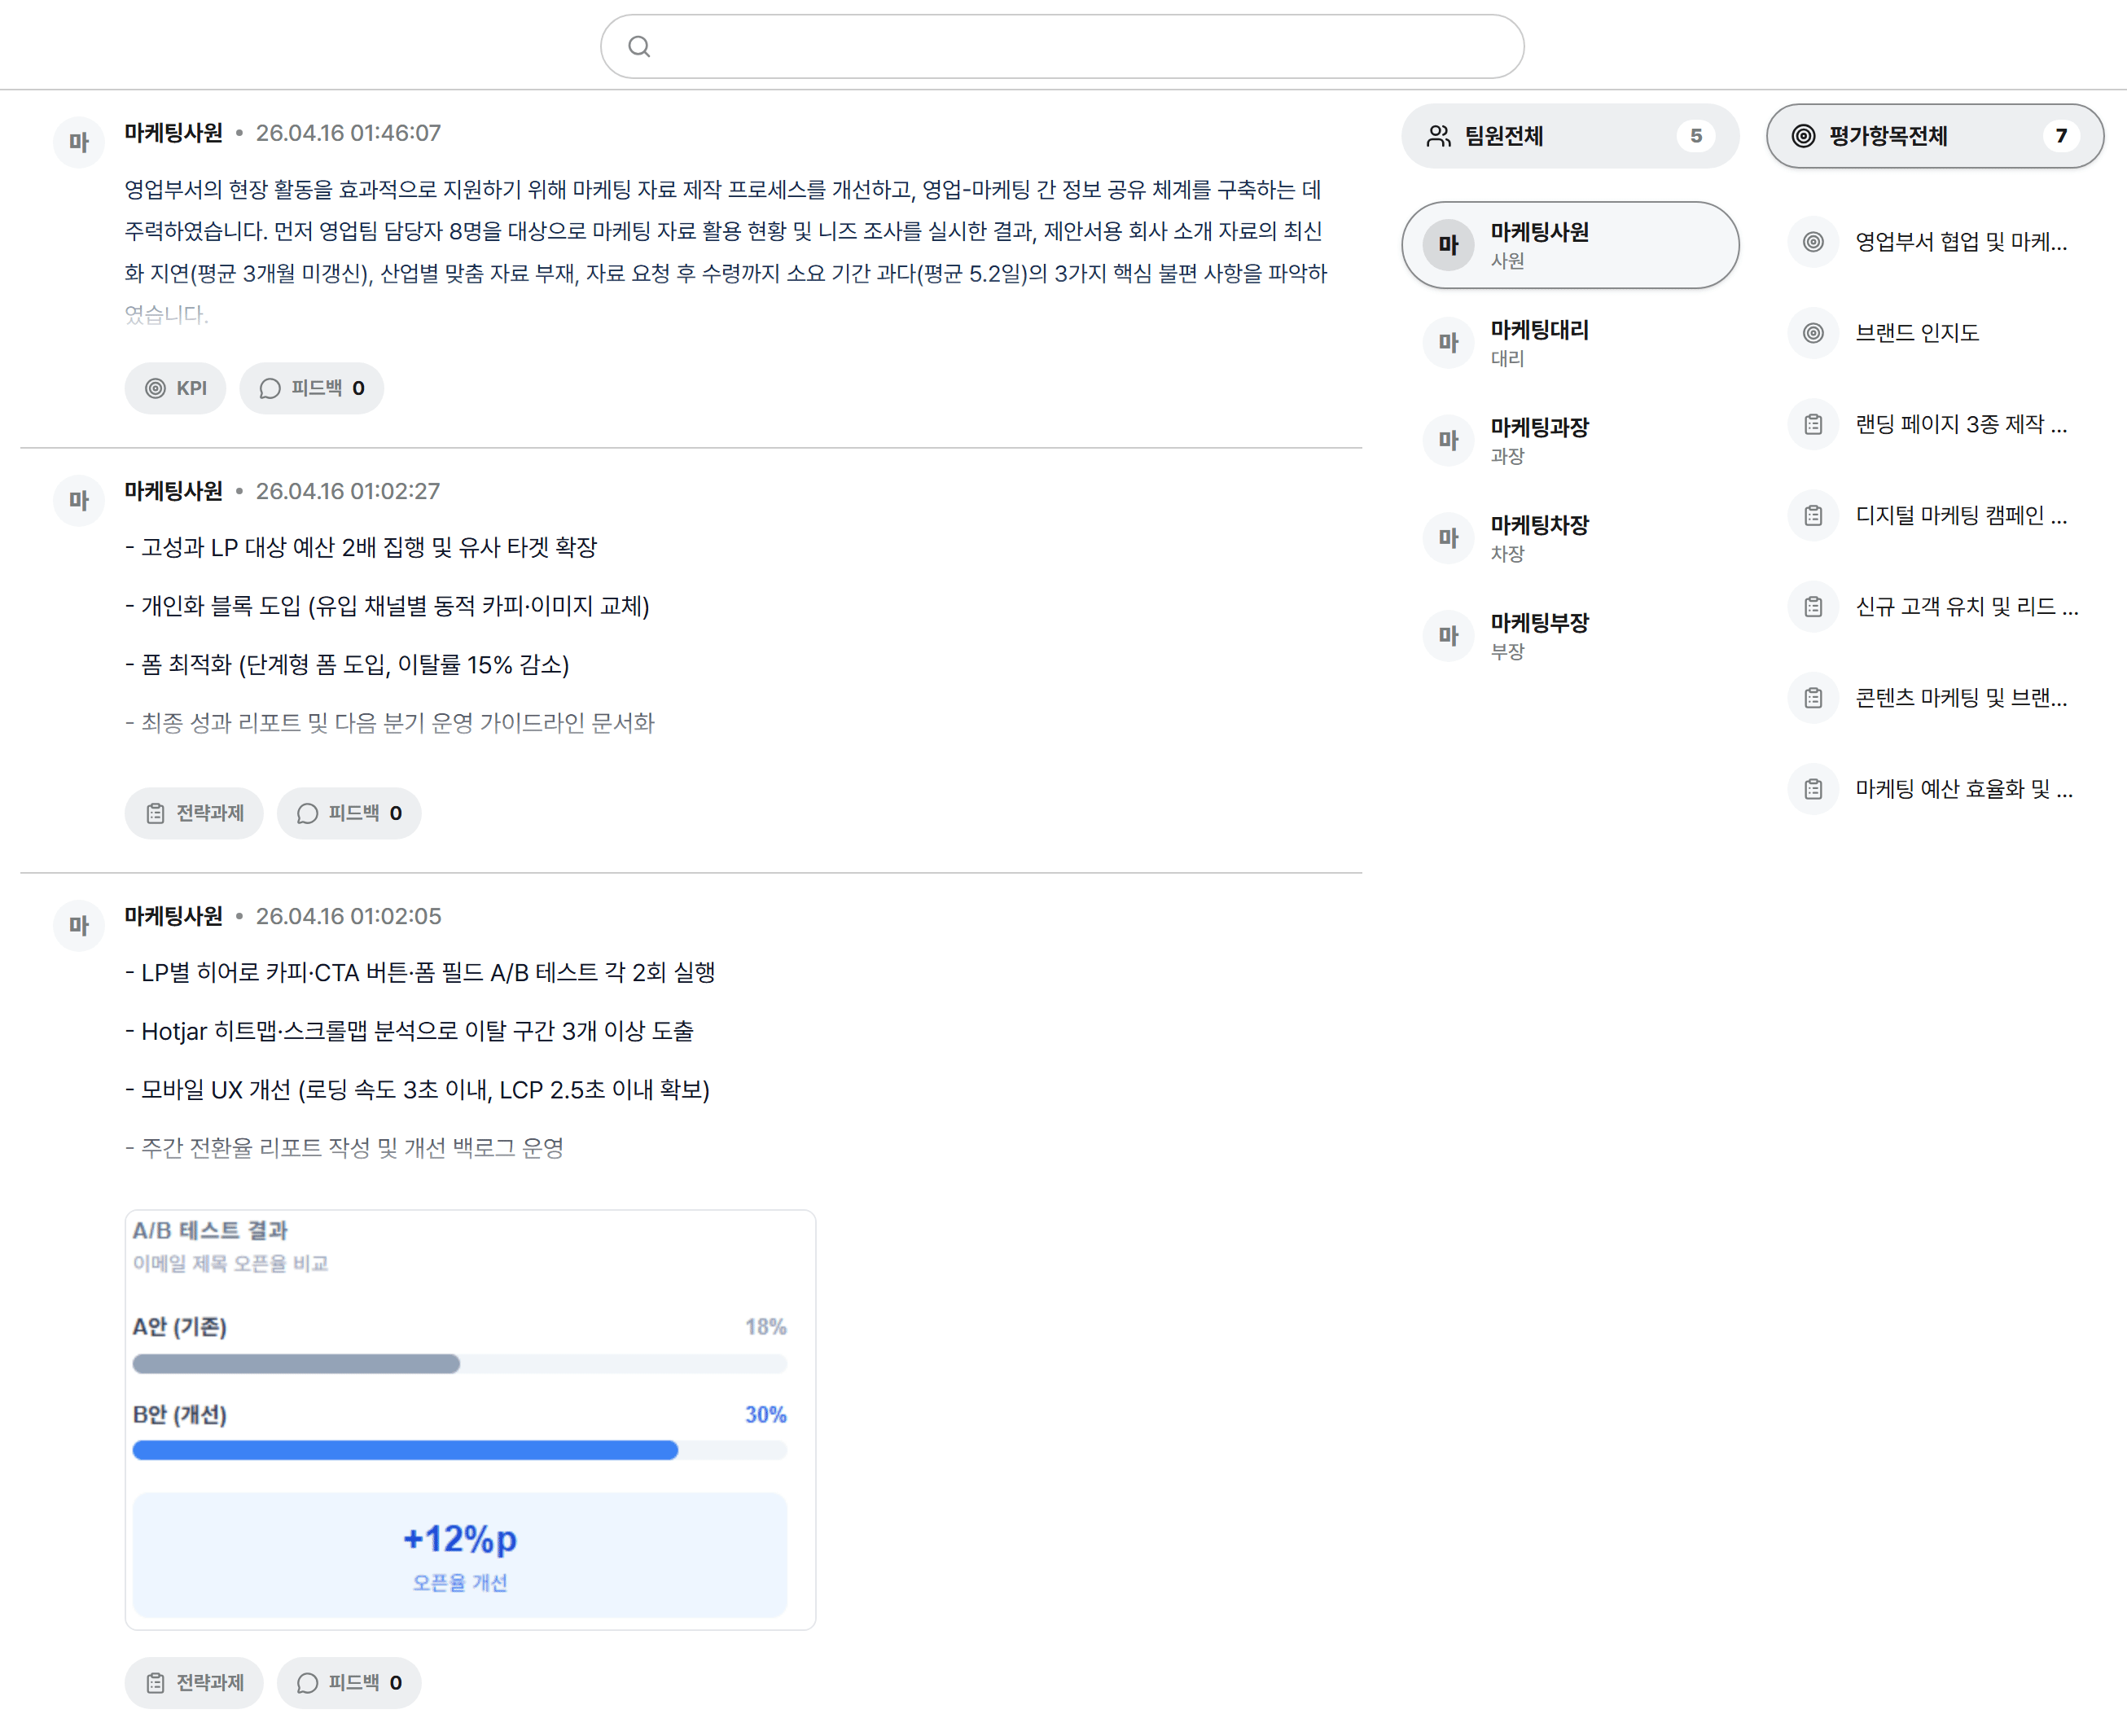Click 전략과제 tag on the 01:02:27 post
This screenshot has width=2127, height=1736.
click(194, 813)
